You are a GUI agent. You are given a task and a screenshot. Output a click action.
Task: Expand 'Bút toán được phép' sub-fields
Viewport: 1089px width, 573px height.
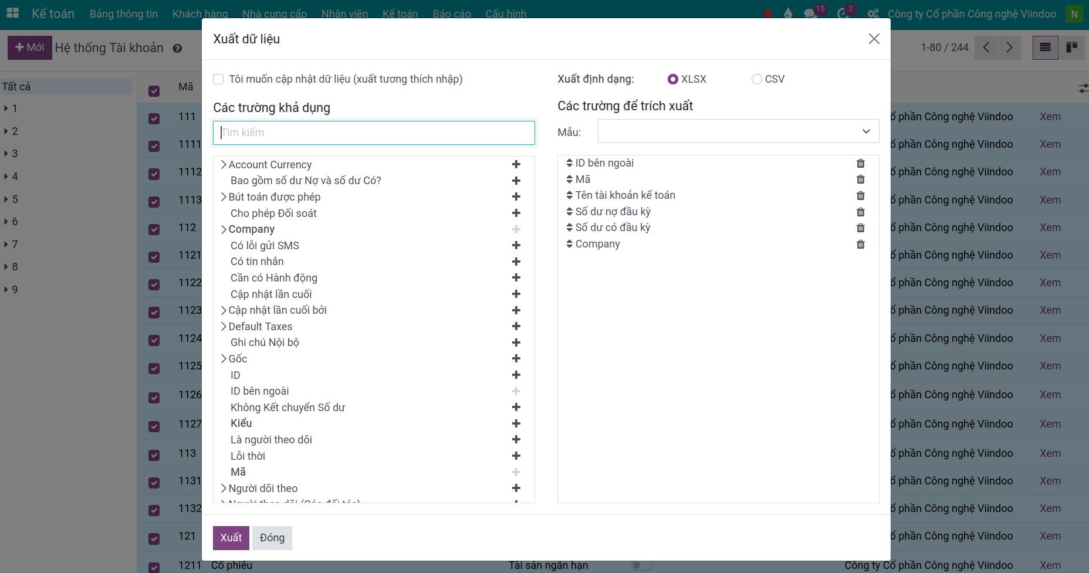(223, 197)
